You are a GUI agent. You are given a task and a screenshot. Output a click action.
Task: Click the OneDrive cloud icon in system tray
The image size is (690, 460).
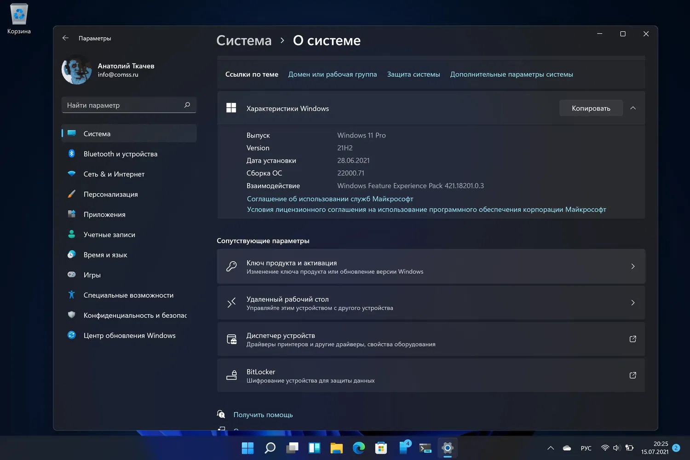[x=566, y=448]
